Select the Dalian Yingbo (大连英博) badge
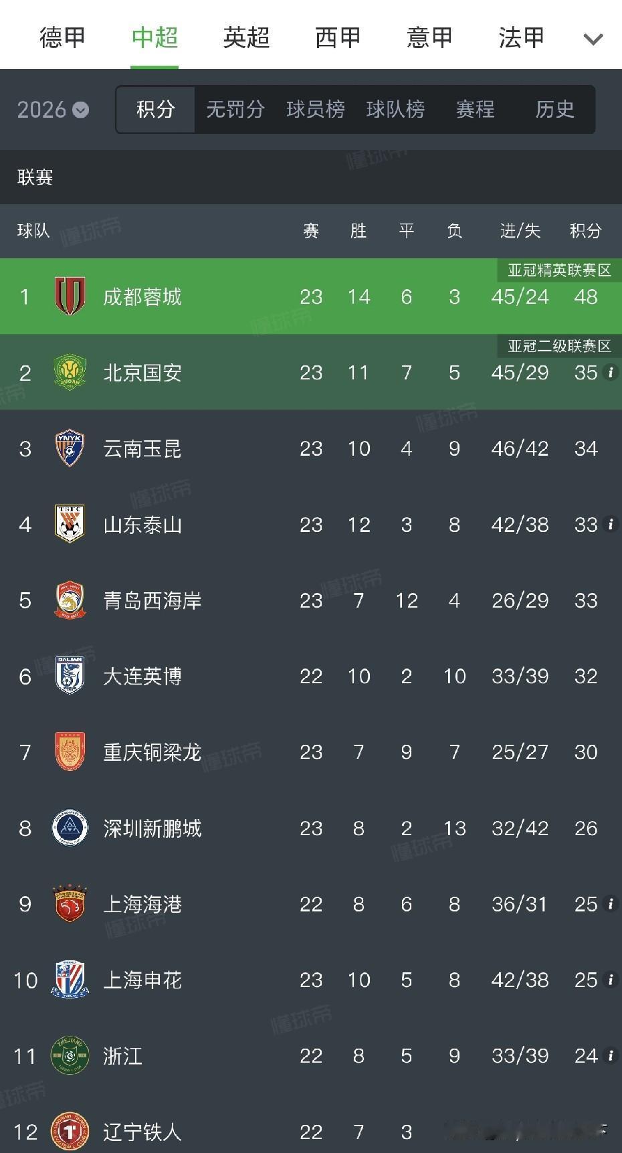 pos(70,676)
